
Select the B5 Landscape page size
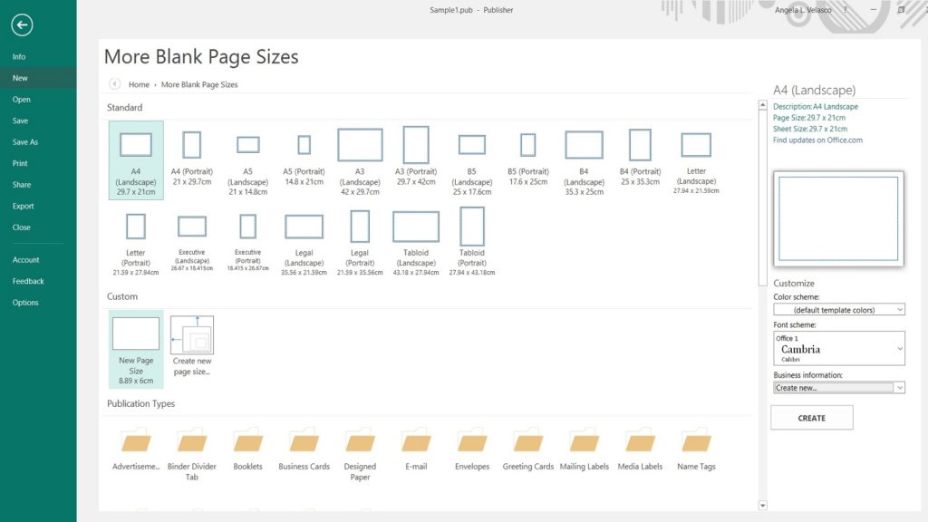[471, 156]
